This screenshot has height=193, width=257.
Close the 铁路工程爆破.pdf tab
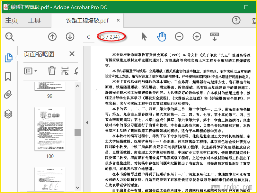[x=118, y=20]
